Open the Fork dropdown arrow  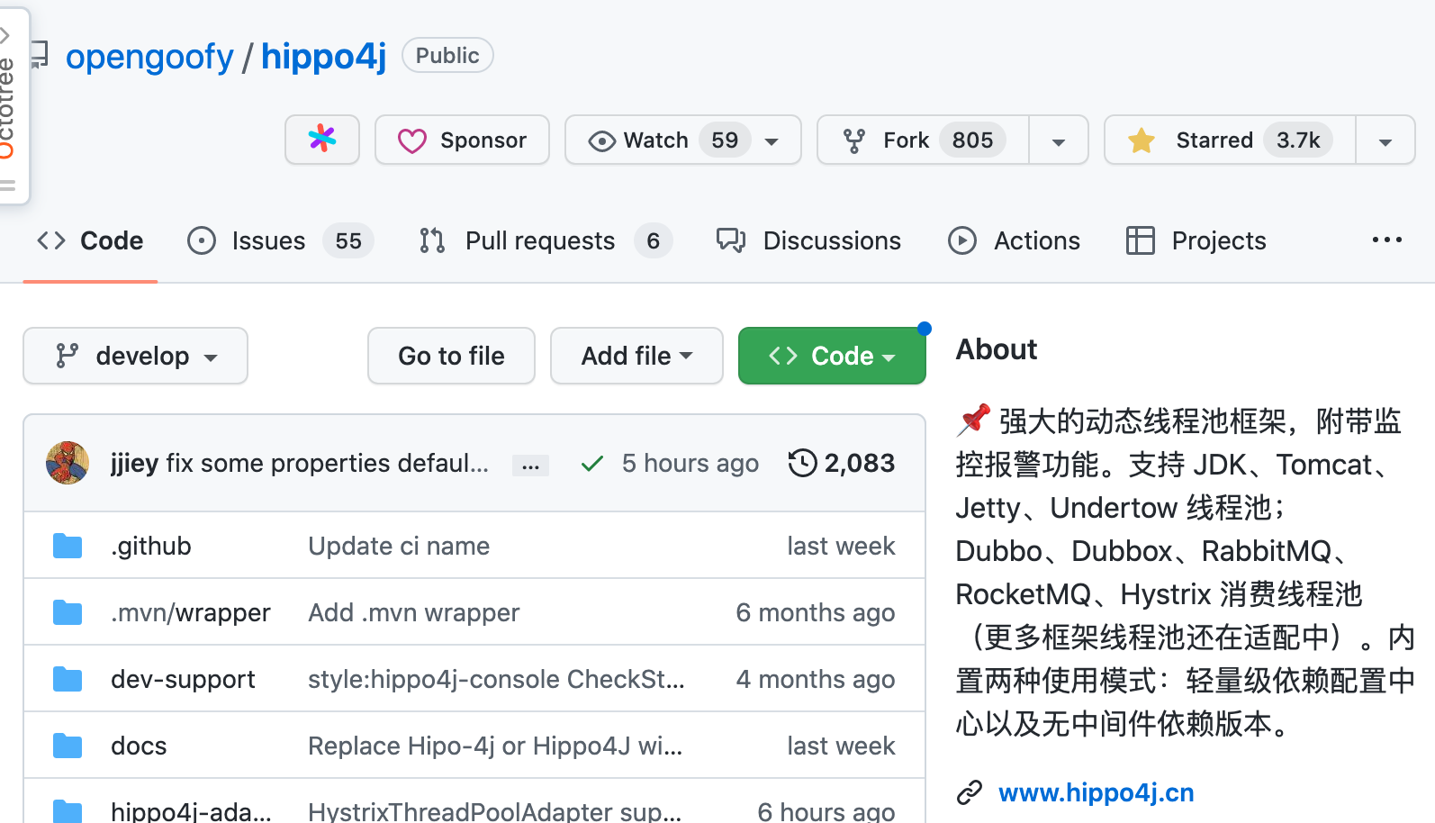[1059, 140]
